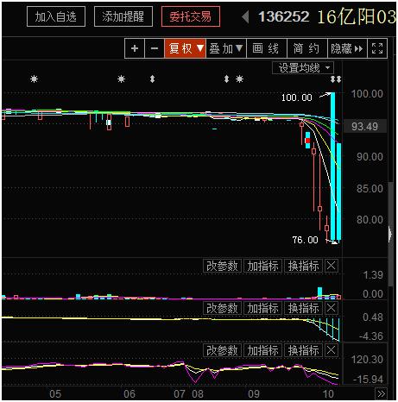Click 换指标 in volume indicator panel

coord(304,266)
